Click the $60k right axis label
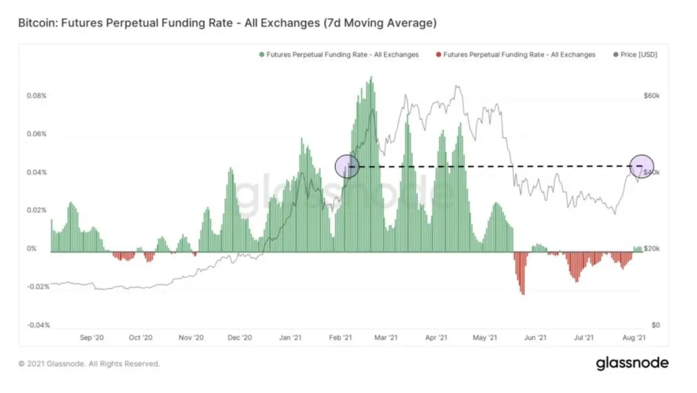697x393 pixels. 651,96
